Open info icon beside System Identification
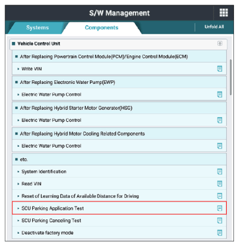Image resolution: width=239 pixels, height=246 pixels. (x=220, y=171)
